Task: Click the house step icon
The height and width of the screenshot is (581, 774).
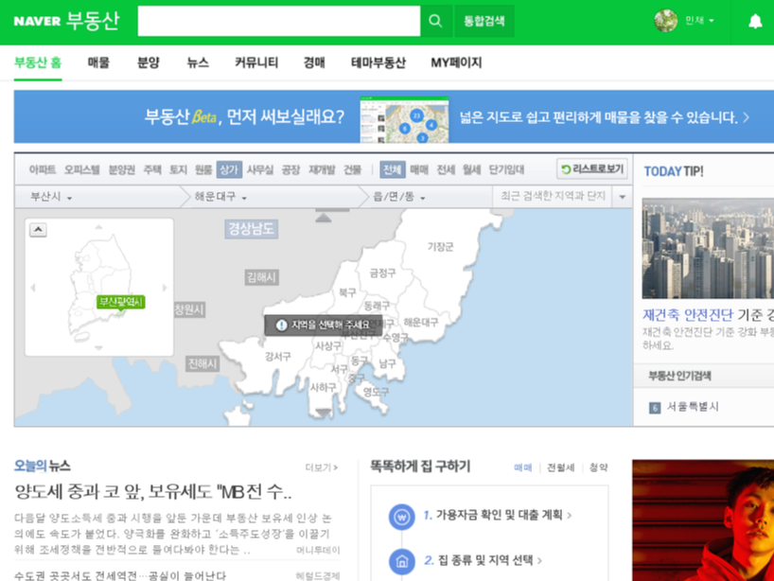Action: [402, 561]
